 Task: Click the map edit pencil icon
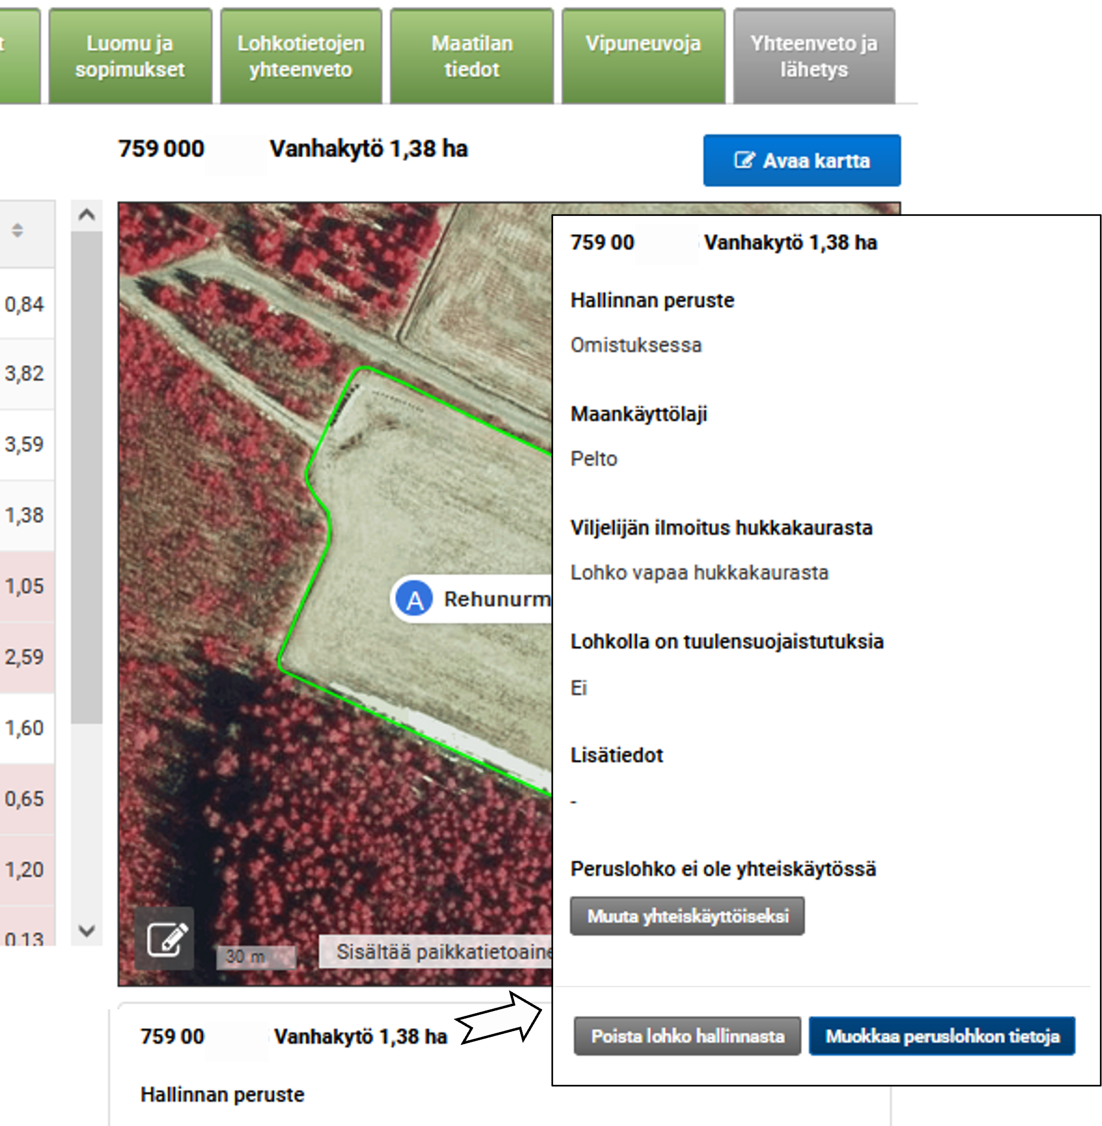pos(164,939)
